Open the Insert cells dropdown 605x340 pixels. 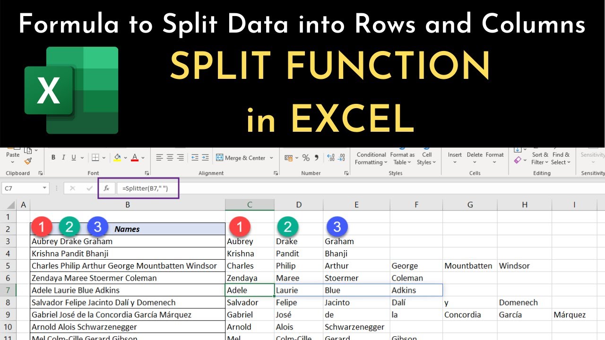455,158
